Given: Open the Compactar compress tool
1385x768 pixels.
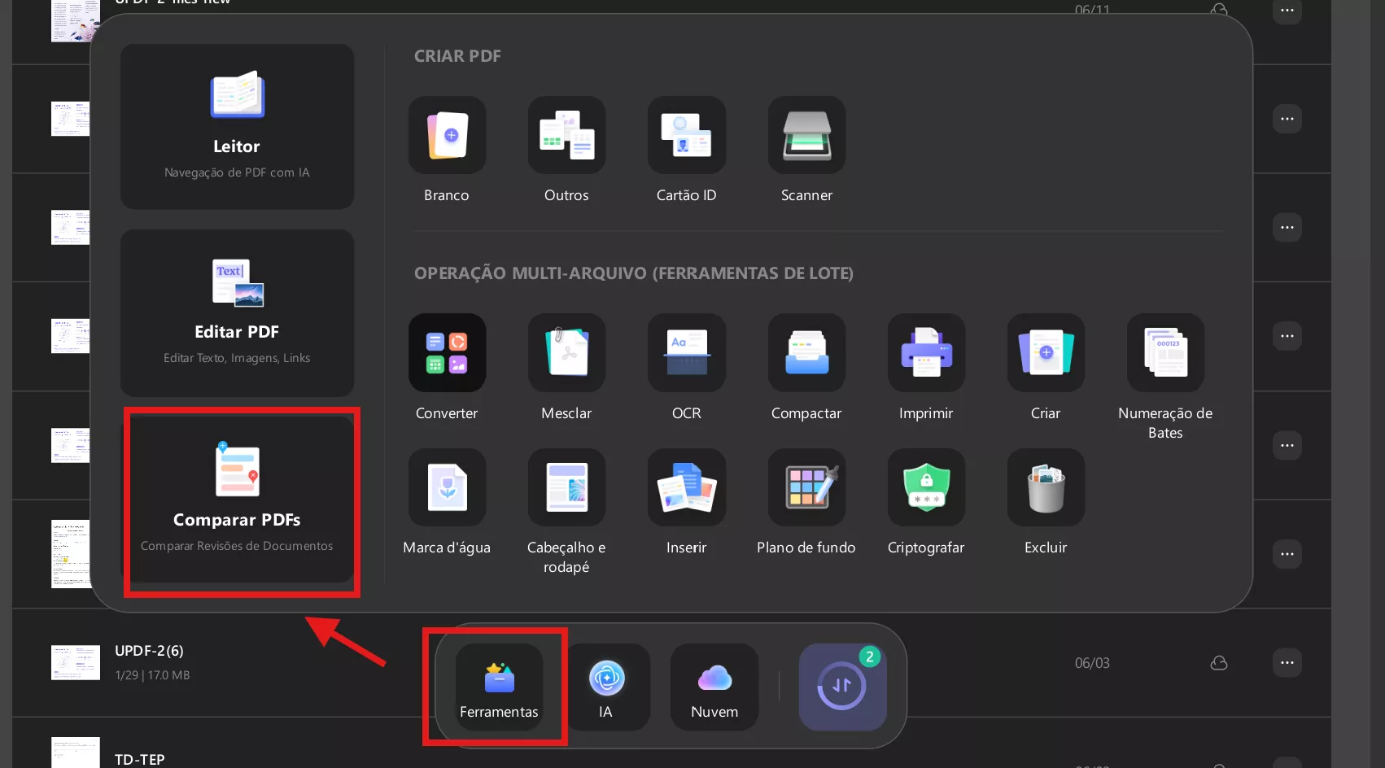Looking at the screenshot, I should click(806, 352).
